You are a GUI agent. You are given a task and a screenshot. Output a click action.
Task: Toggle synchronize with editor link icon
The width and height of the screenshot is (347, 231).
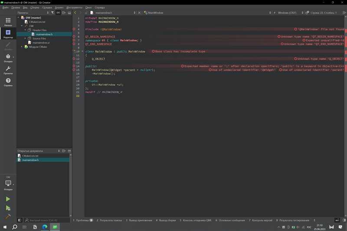(58, 13)
